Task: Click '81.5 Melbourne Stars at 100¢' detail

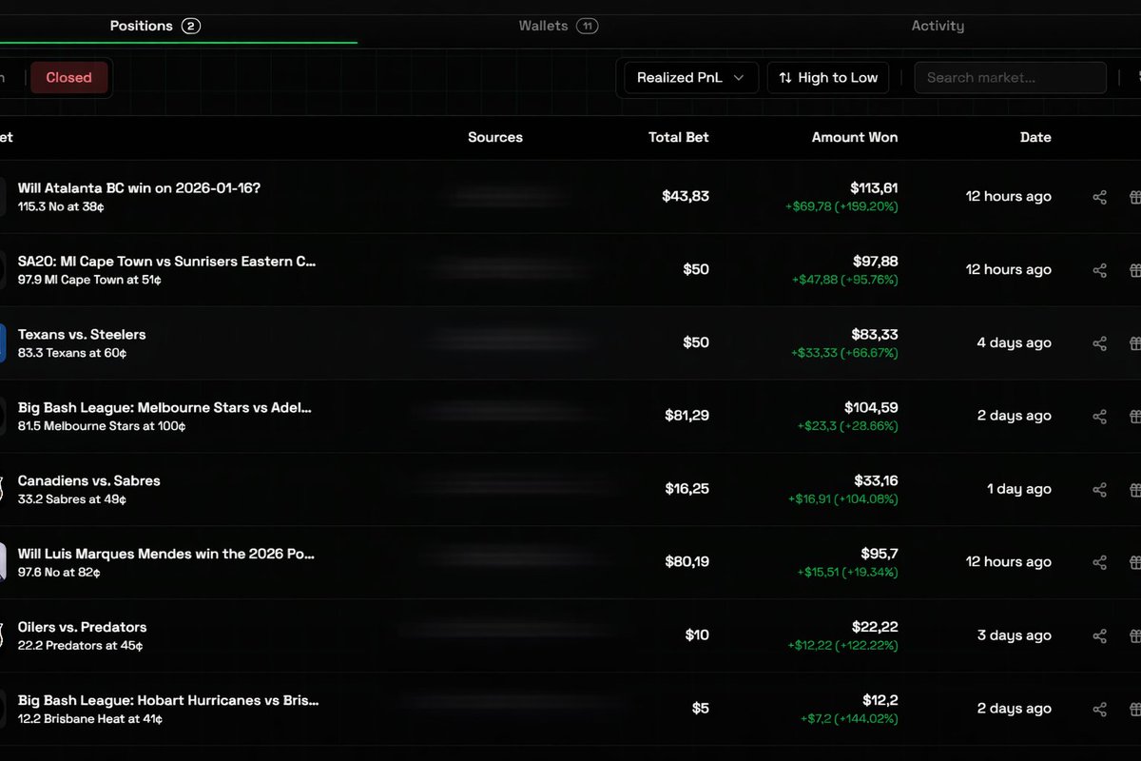Action: pyautogui.click(x=102, y=426)
